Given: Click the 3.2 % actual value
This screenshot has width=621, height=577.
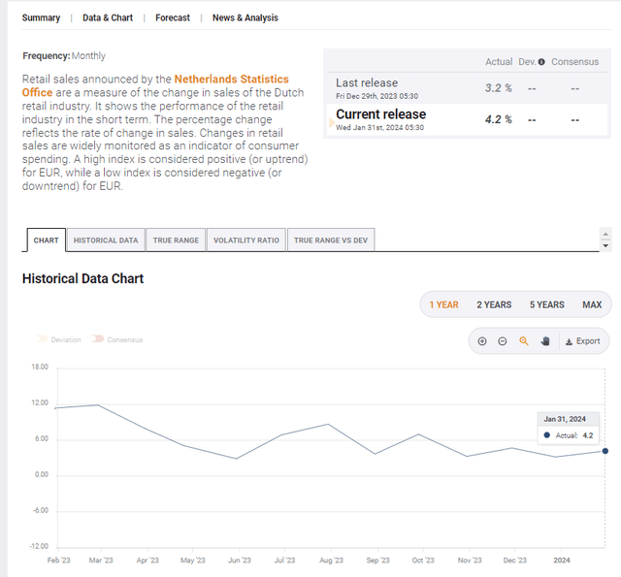Looking at the screenshot, I should (x=498, y=88).
